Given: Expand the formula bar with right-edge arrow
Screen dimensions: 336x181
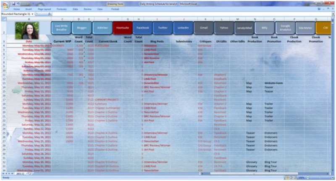Looking at the screenshot, I should click(333, 14).
